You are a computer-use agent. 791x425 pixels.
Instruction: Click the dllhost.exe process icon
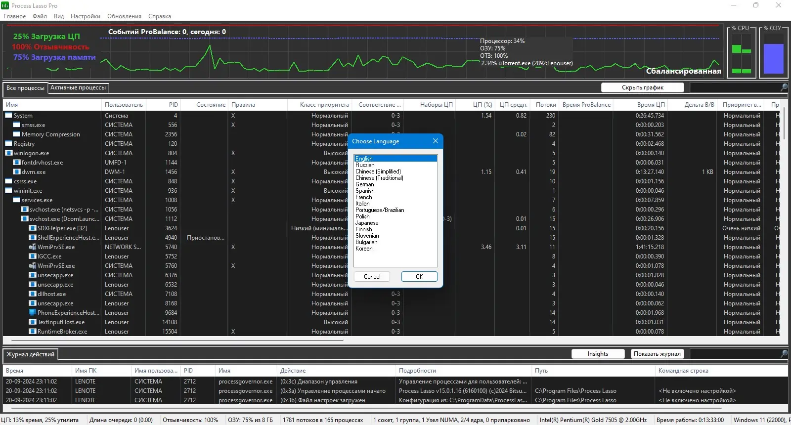pyautogui.click(x=32, y=294)
